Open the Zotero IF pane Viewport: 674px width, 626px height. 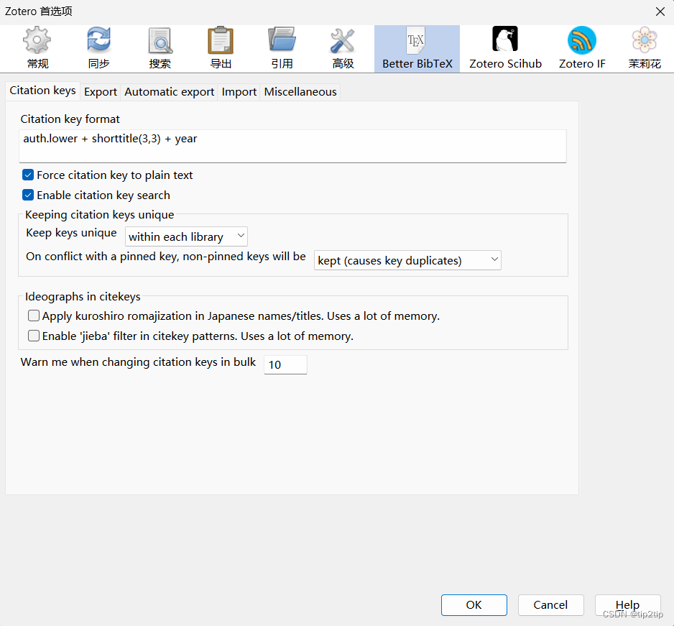(x=582, y=49)
